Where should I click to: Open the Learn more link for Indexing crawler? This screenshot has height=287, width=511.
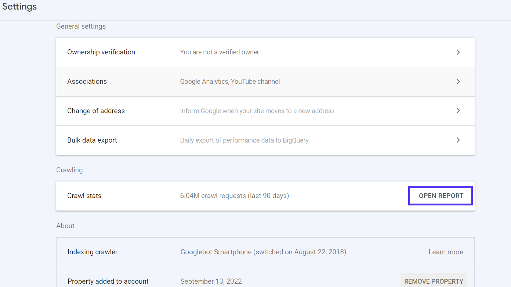[x=446, y=252]
